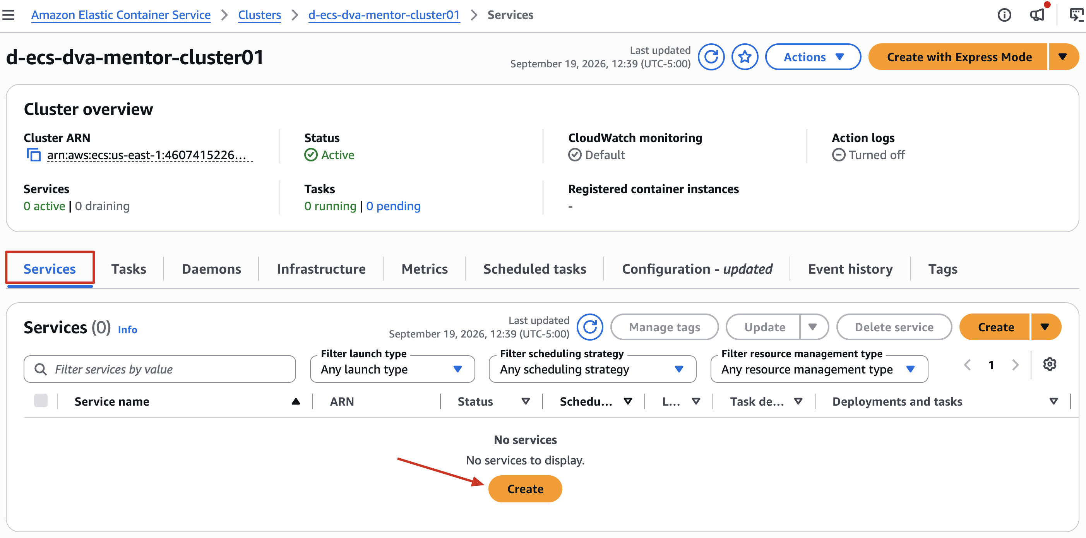Copy the Cluster ARN with copy icon
The height and width of the screenshot is (538, 1086).
click(34, 155)
